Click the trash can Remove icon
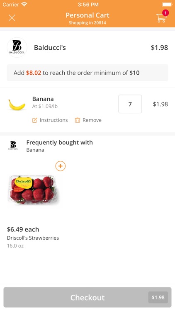 [78, 120]
